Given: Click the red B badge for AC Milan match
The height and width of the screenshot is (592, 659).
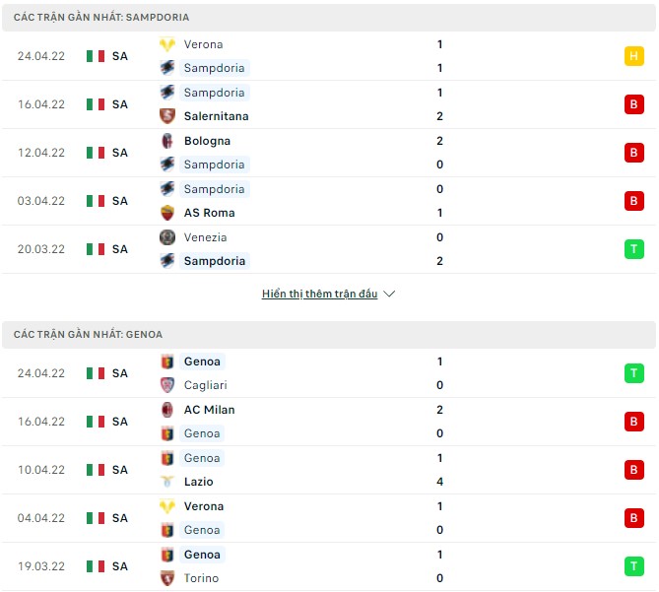Looking at the screenshot, I should (x=633, y=422).
